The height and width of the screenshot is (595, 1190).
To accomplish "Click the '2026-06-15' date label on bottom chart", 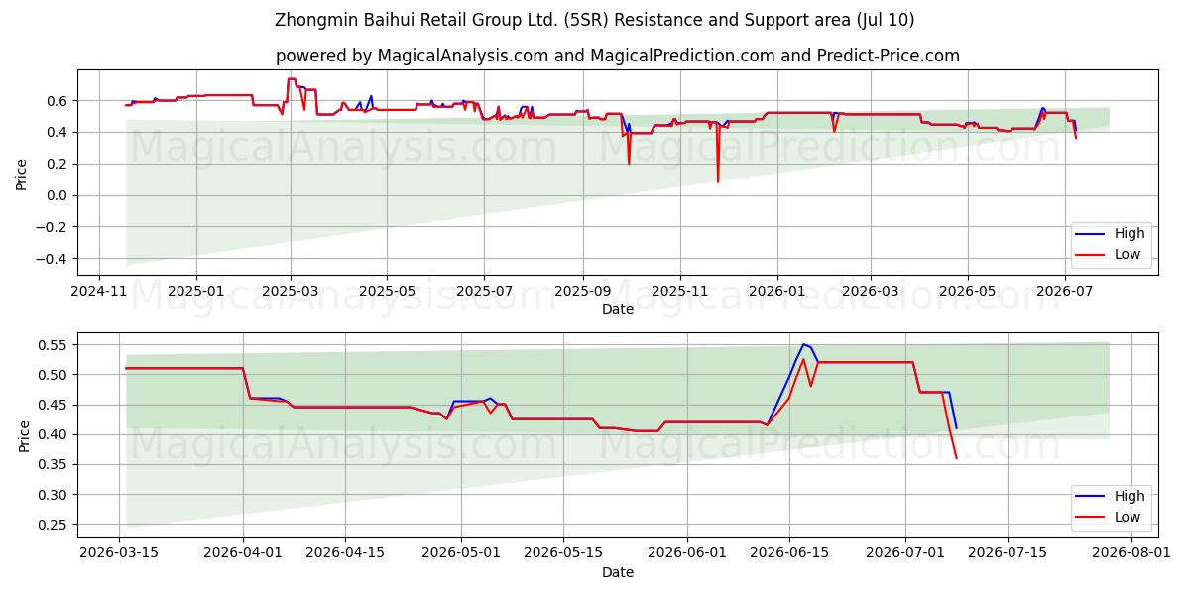I will click(790, 554).
